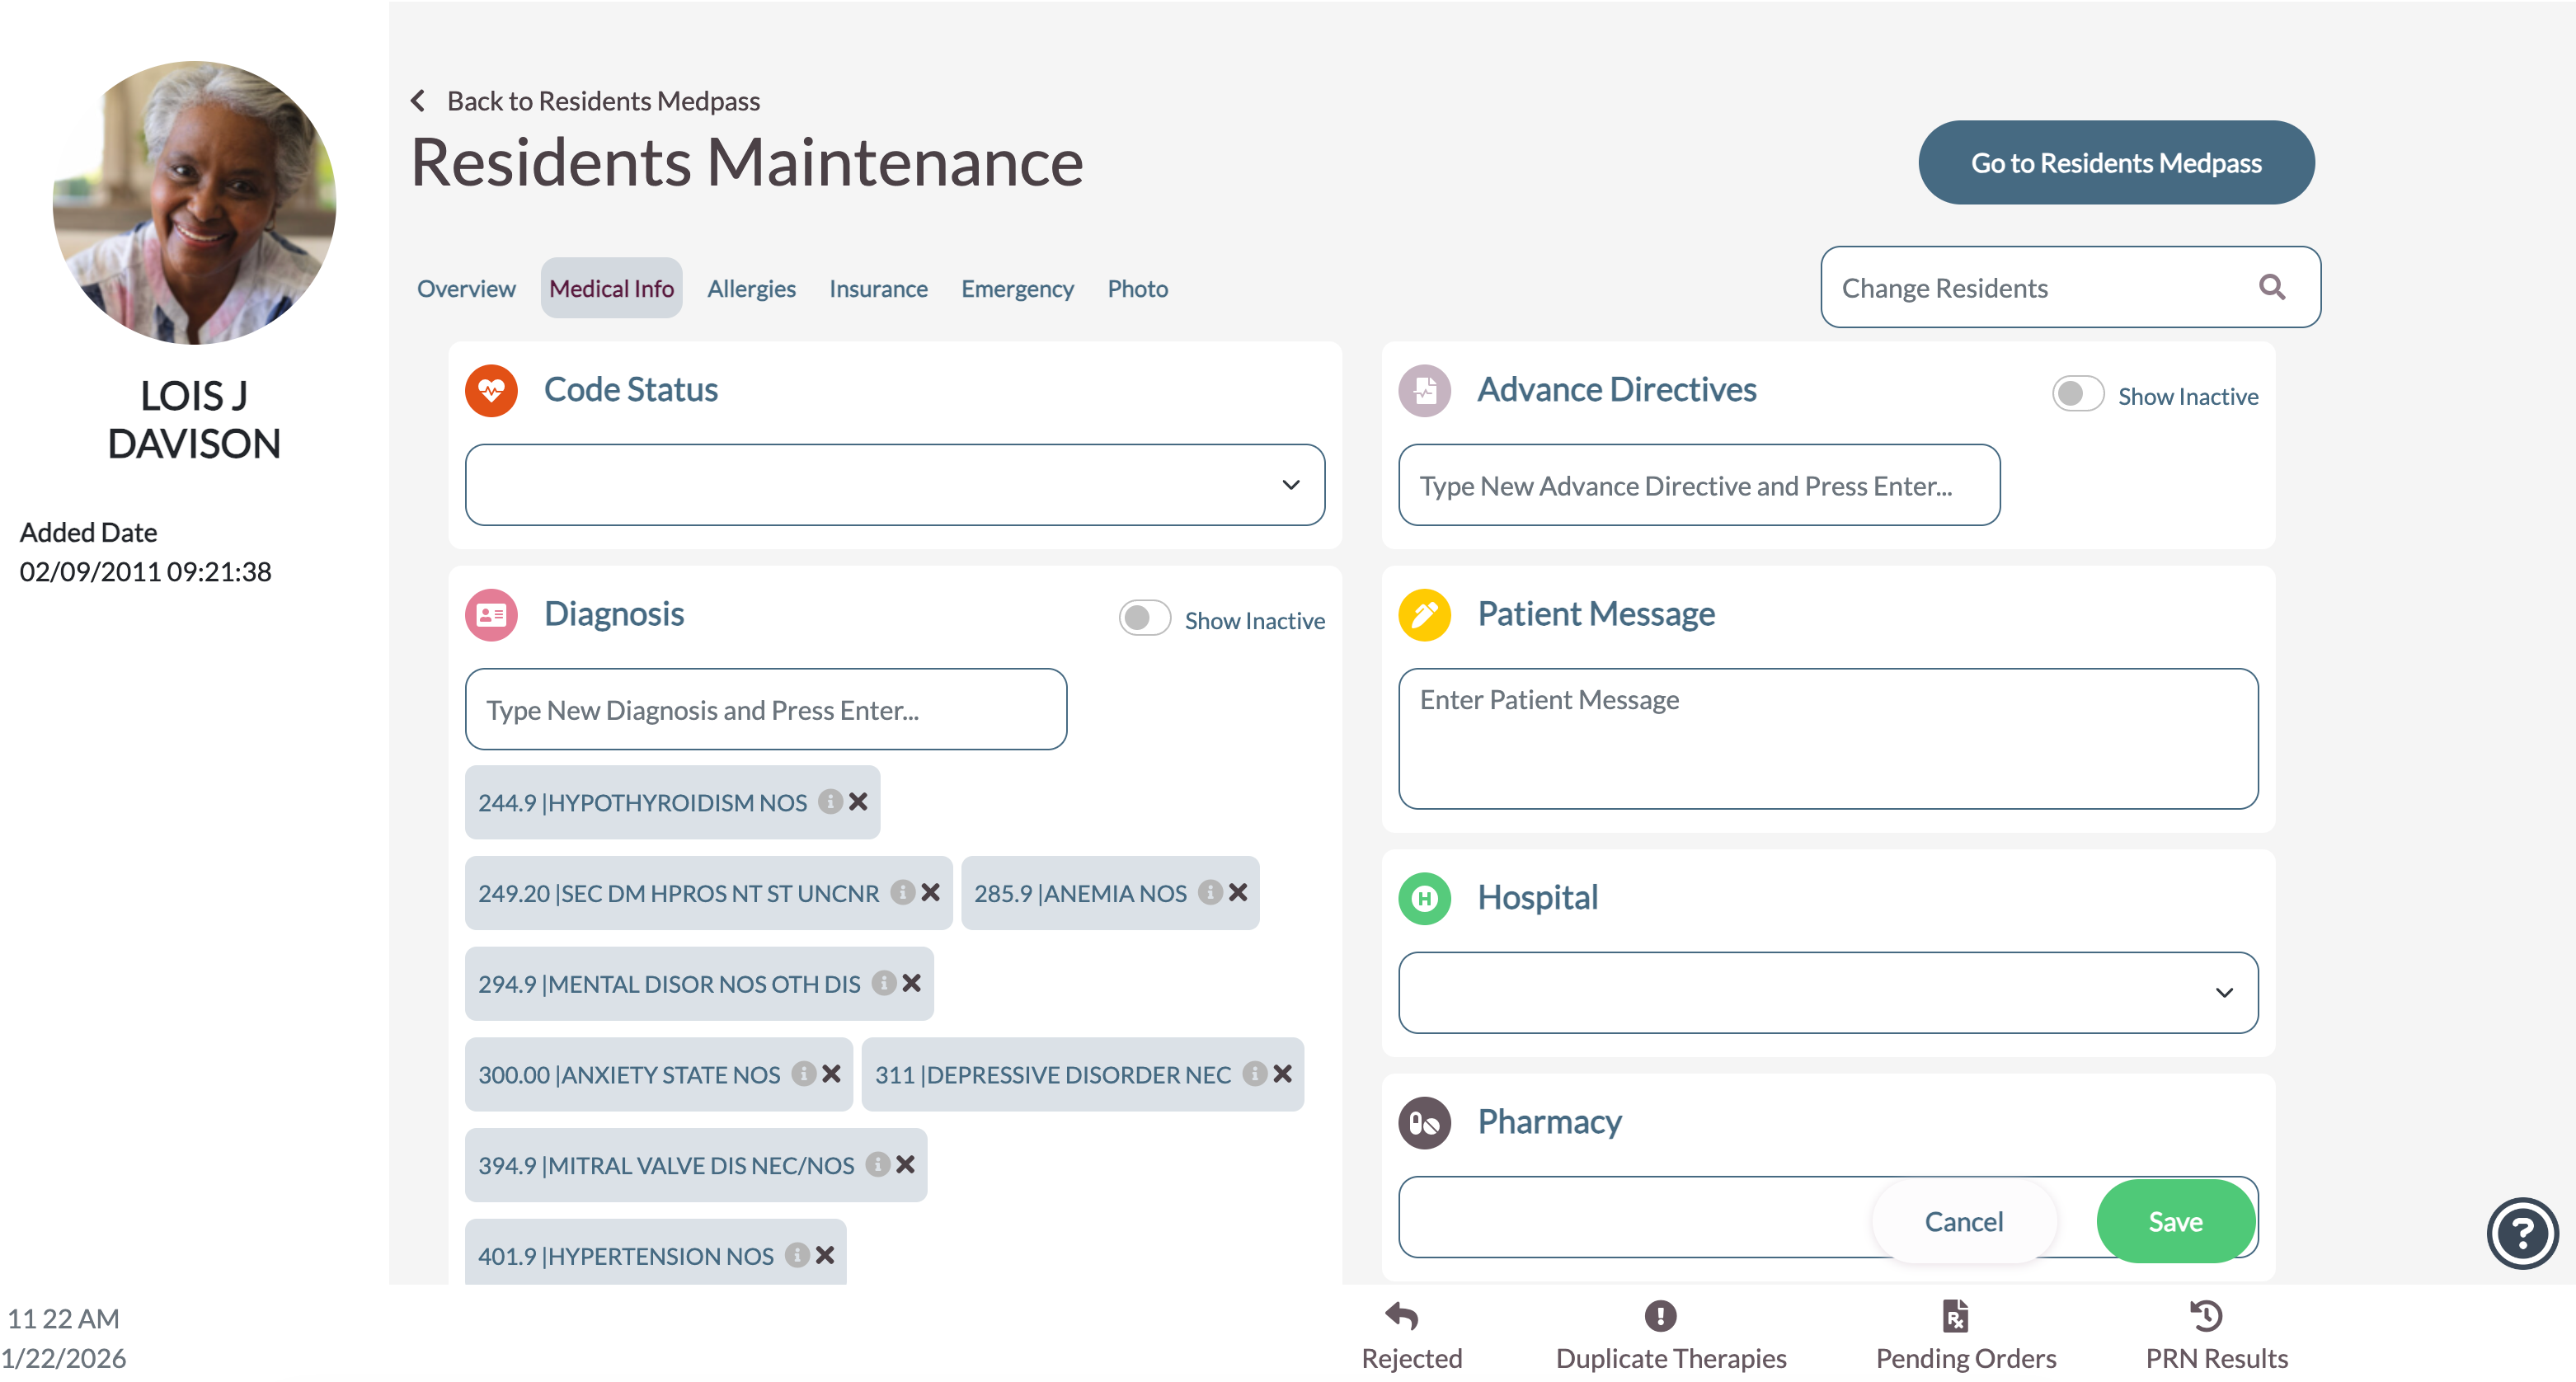Click the Rejected orders icon
Image resolution: width=2576 pixels, height=1382 pixels.
click(x=1402, y=1316)
